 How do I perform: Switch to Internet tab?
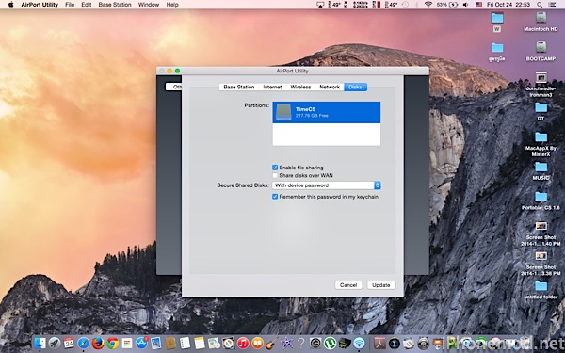click(x=272, y=87)
